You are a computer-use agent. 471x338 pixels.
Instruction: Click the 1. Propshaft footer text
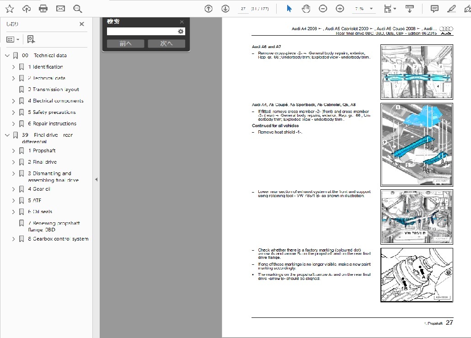point(433,323)
